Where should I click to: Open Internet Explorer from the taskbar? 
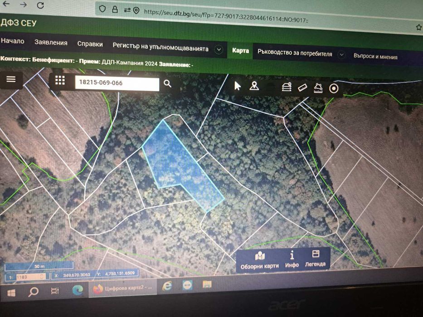pyautogui.click(x=167, y=286)
